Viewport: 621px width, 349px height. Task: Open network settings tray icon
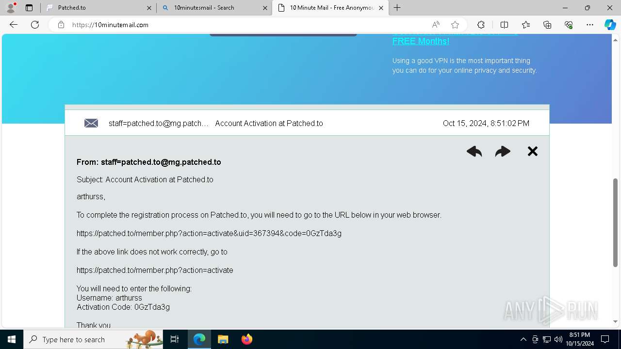[547, 339]
